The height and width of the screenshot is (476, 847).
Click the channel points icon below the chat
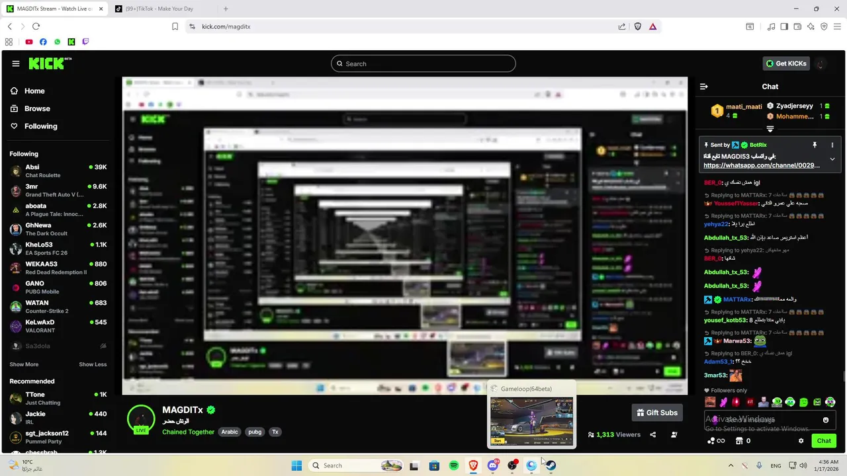point(715,441)
